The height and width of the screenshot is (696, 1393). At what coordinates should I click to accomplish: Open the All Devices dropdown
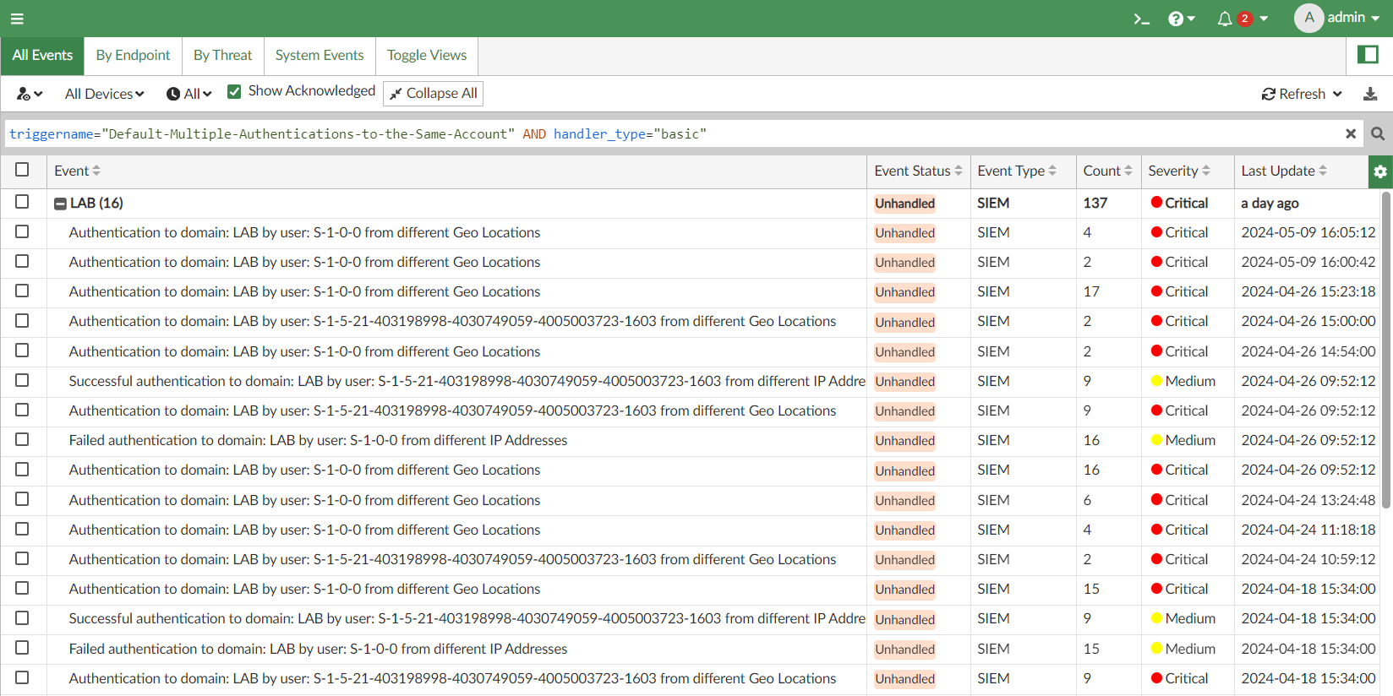pos(104,94)
